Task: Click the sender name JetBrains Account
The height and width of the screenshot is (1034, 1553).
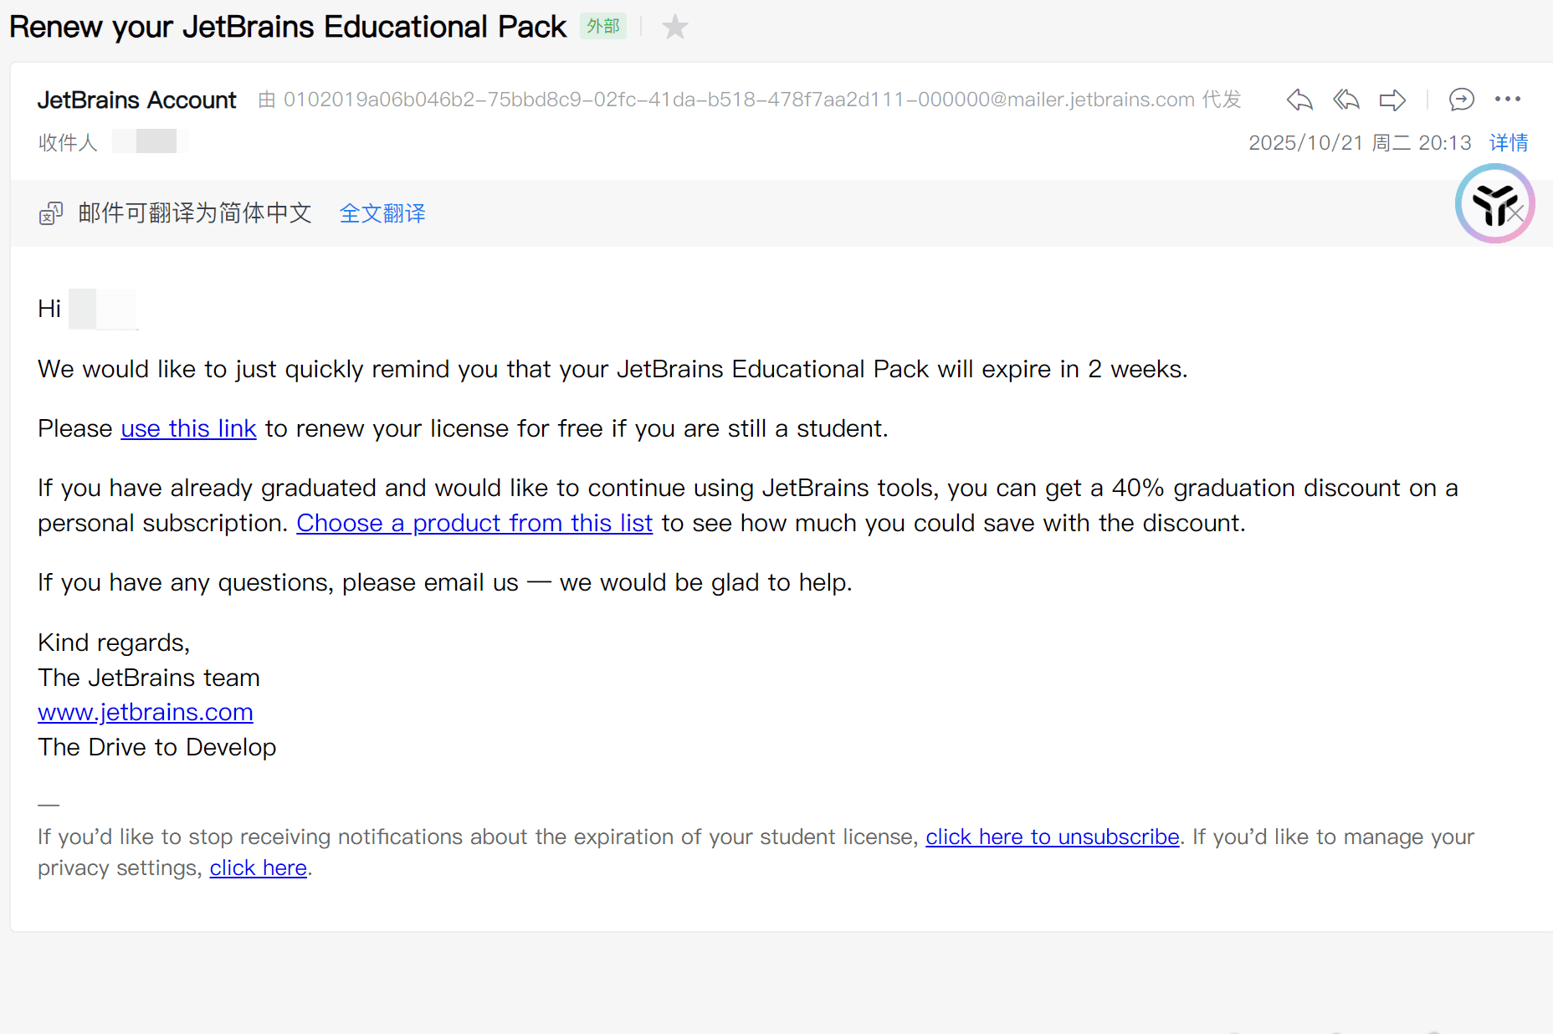Action: (x=136, y=100)
